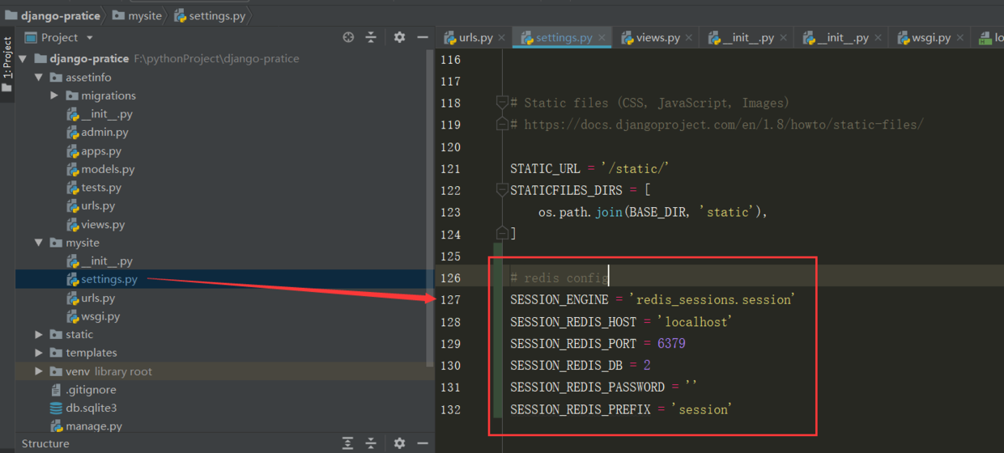
Task: Click fold end marker at line 124
Action: pos(502,234)
